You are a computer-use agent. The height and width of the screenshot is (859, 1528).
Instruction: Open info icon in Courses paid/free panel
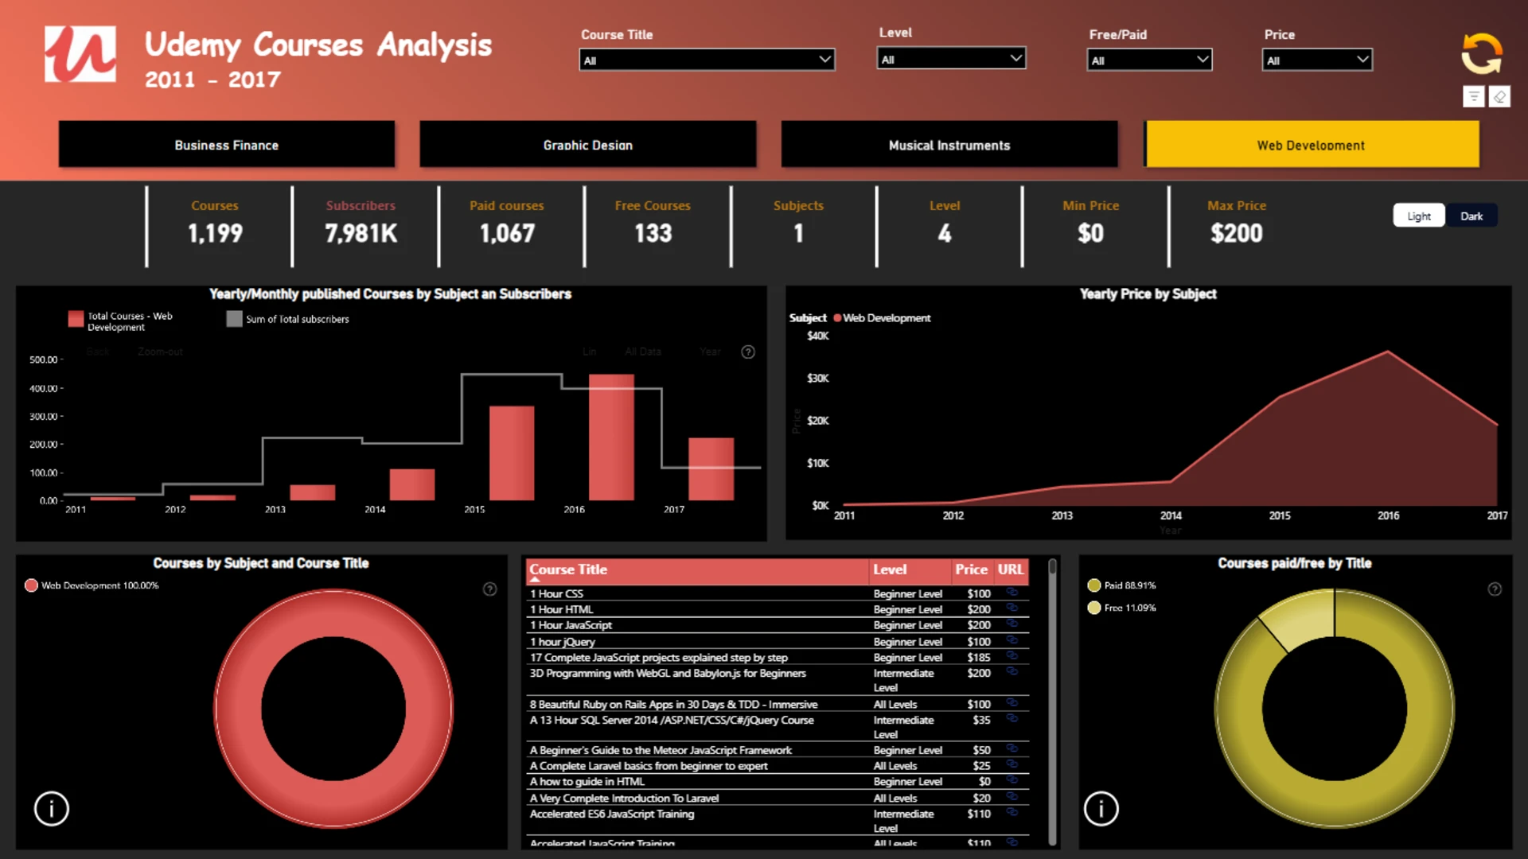[x=1101, y=809]
